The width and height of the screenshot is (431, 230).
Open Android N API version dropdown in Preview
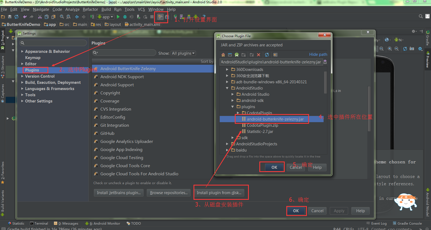399,40
